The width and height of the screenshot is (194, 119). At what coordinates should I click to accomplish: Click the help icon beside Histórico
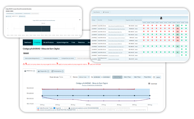click(34, 71)
